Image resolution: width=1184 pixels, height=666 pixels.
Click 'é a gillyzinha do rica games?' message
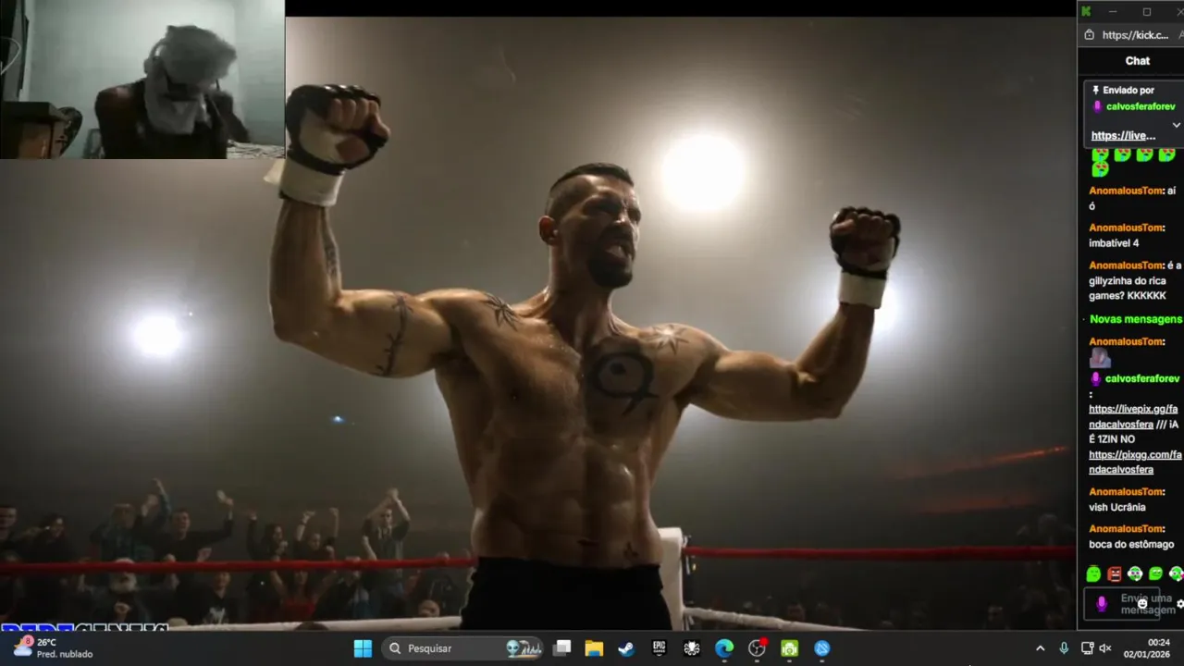coord(1135,280)
